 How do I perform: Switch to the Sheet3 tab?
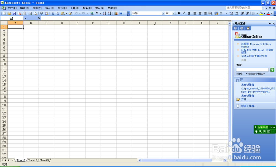pyautogui.click(x=44, y=160)
